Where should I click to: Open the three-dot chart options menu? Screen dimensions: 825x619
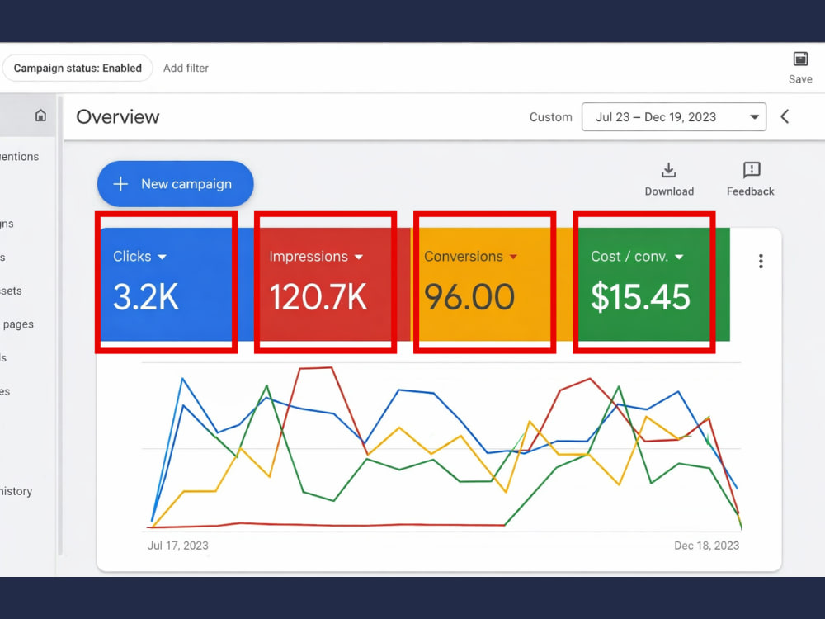pos(761,261)
